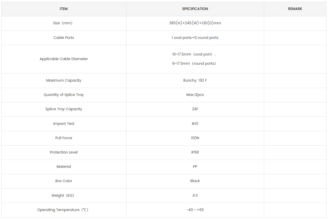Select the IP68 protection level value

(195, 152)
